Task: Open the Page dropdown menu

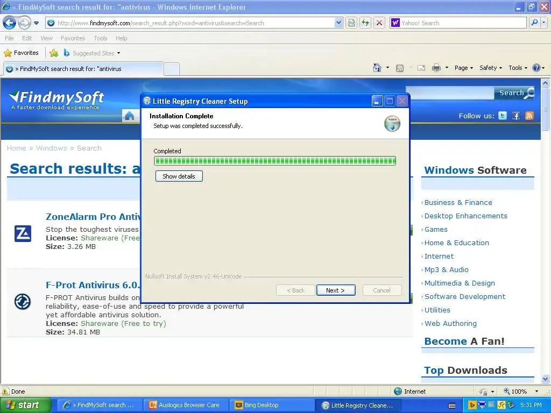Action: click(463, 68)
